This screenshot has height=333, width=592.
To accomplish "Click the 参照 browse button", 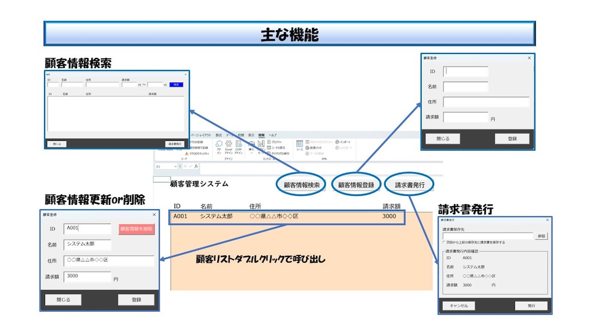I will pos(542,236).
